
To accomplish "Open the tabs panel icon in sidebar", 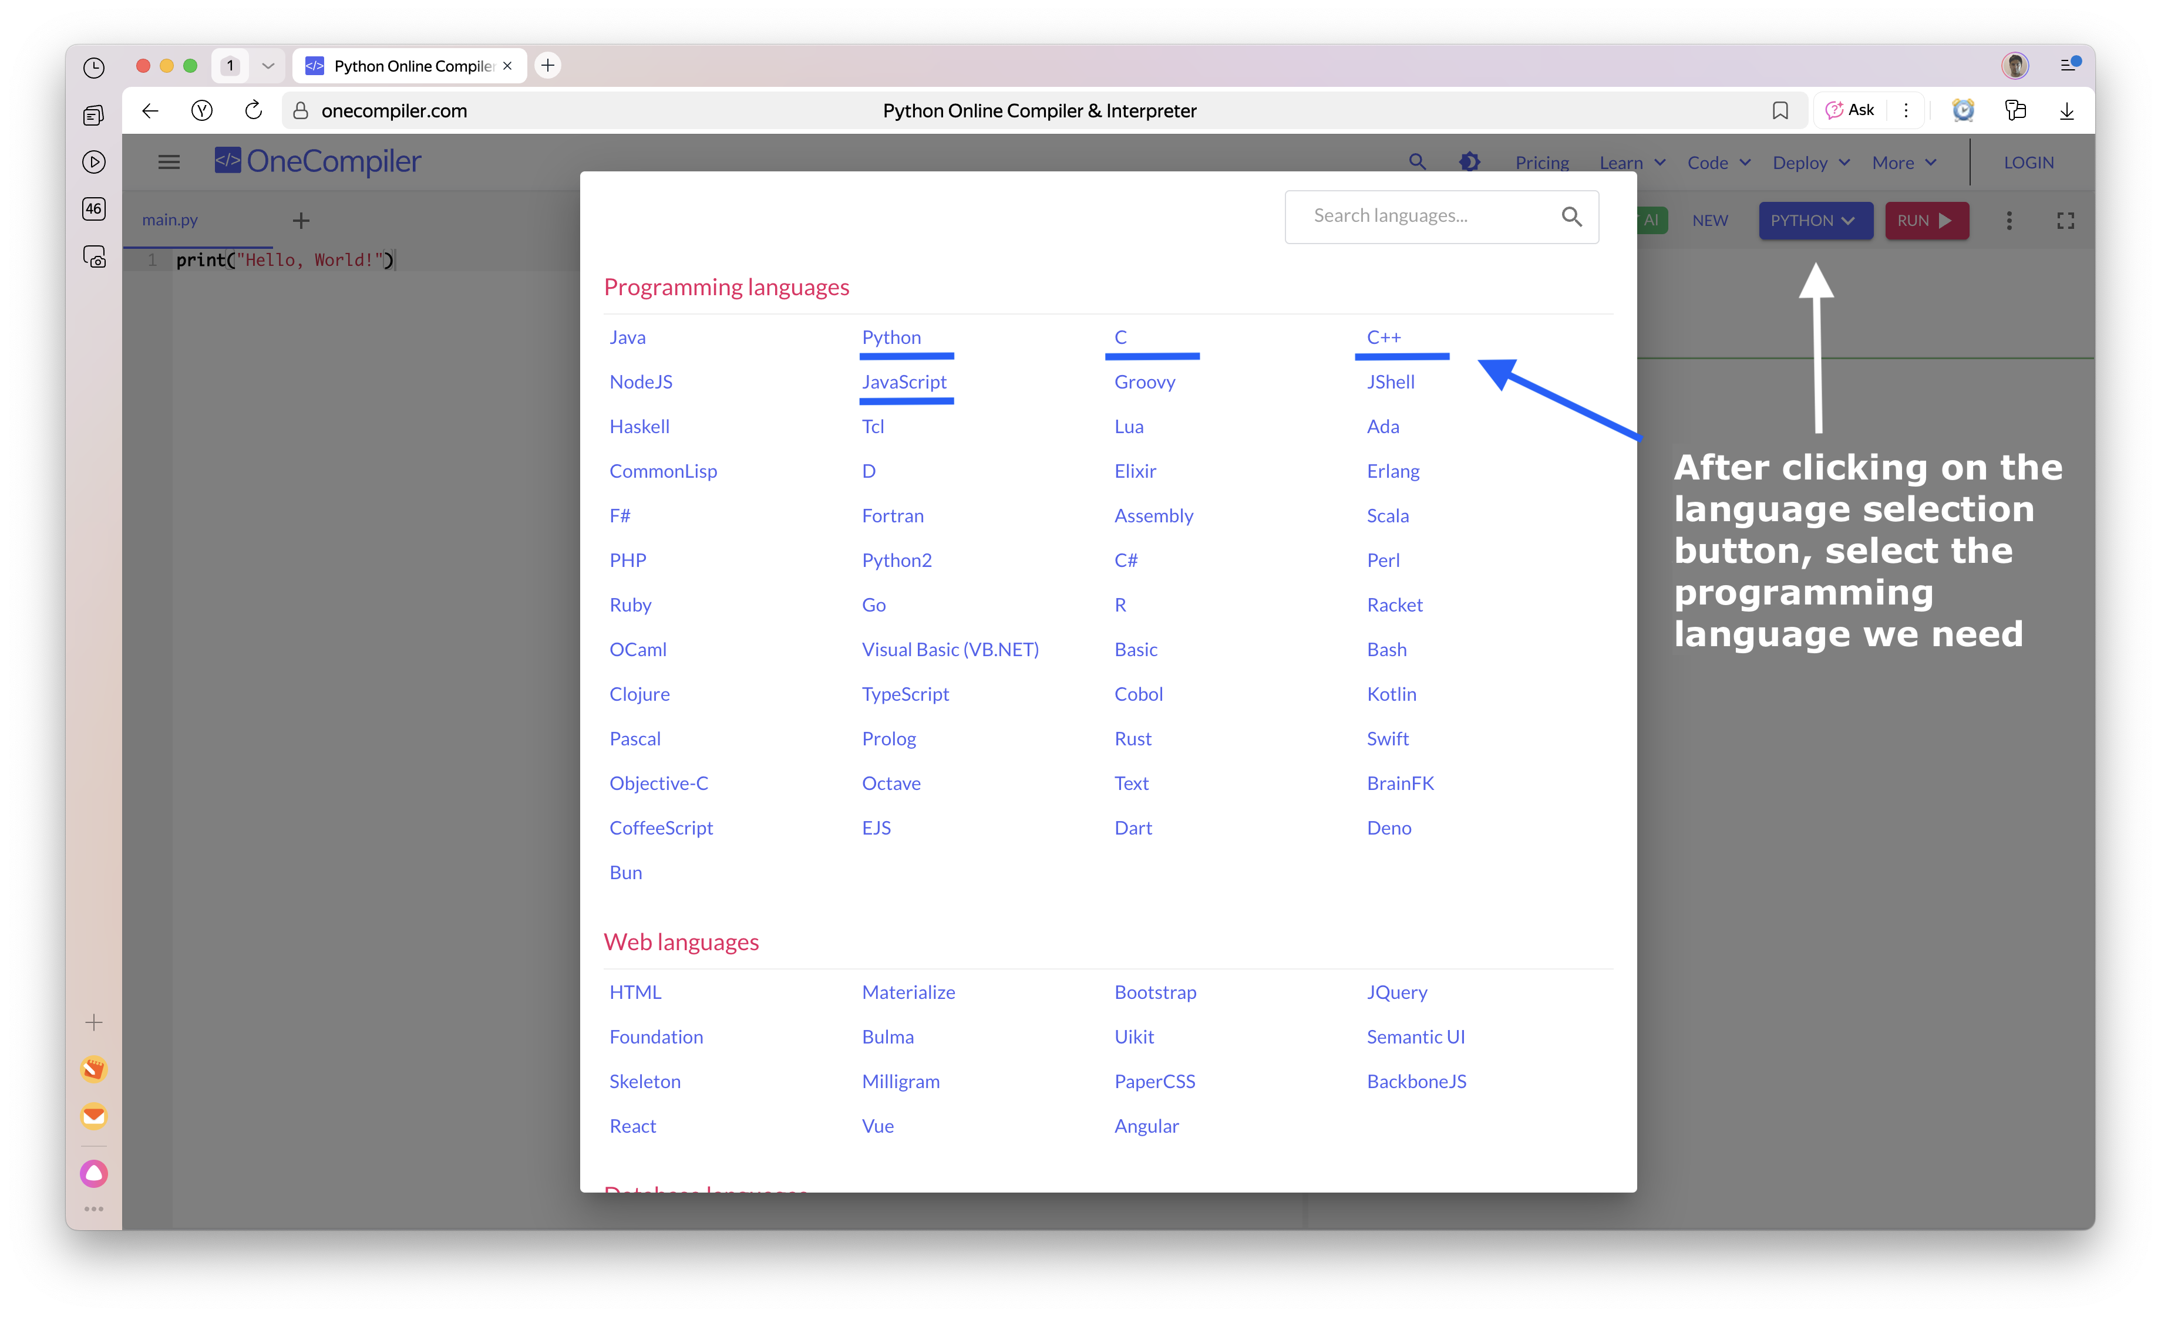I will click(94, 115).
